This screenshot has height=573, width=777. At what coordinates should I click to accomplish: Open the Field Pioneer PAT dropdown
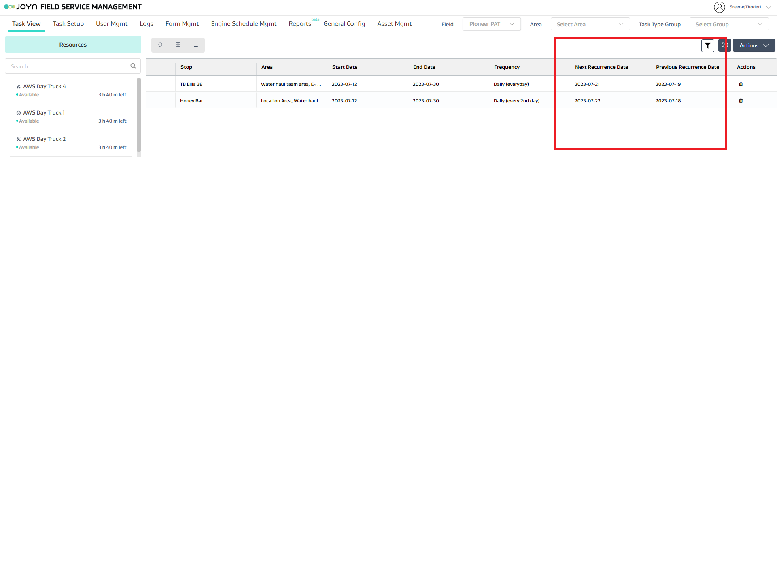491,24
